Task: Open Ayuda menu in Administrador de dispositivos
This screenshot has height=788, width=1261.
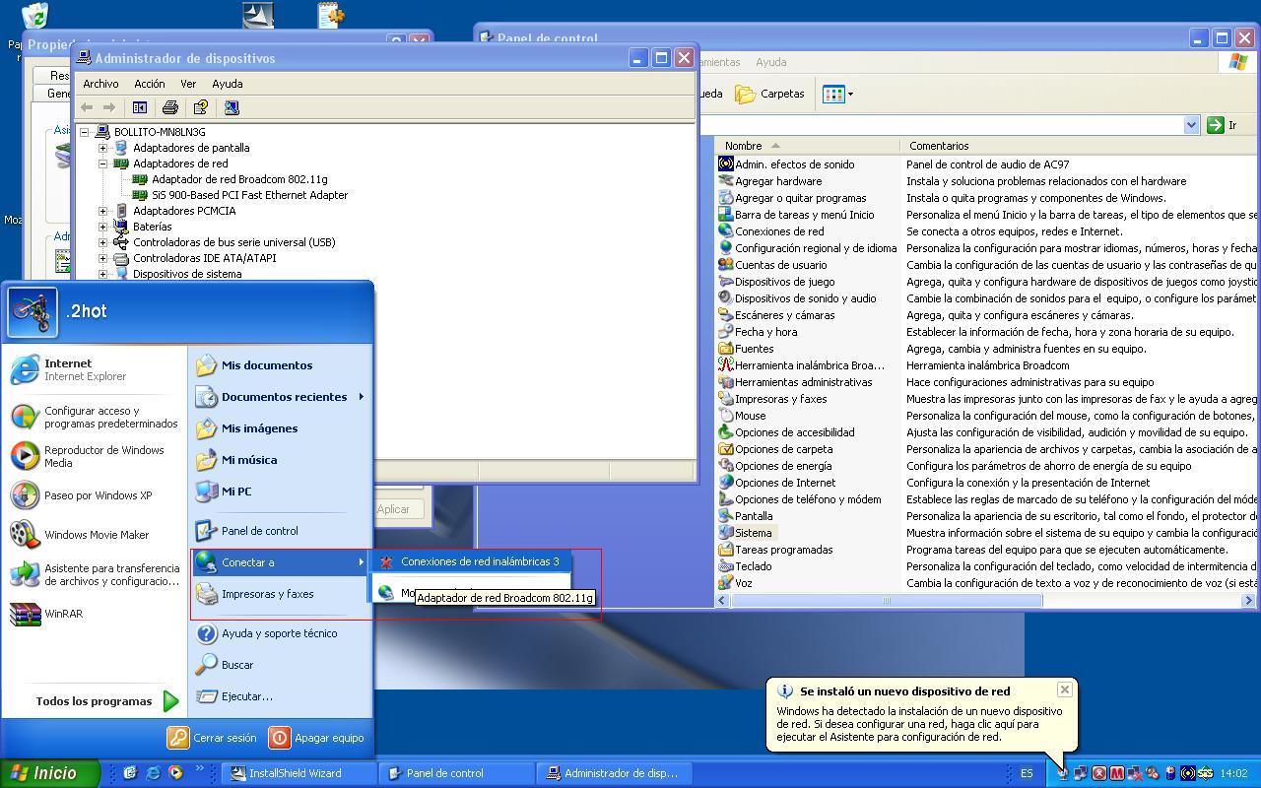Action: click(x=228, y=84)
